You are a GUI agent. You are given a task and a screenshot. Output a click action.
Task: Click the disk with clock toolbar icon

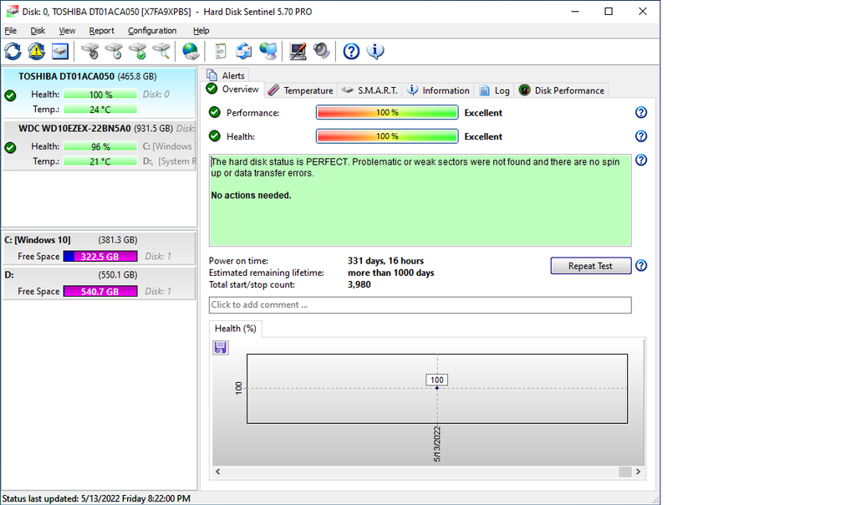coord(114,51)
